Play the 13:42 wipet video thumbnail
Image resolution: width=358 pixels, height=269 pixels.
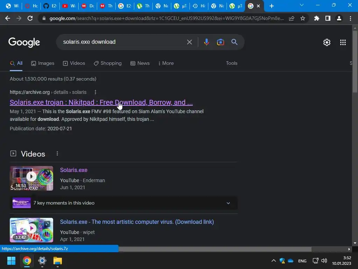31,230
